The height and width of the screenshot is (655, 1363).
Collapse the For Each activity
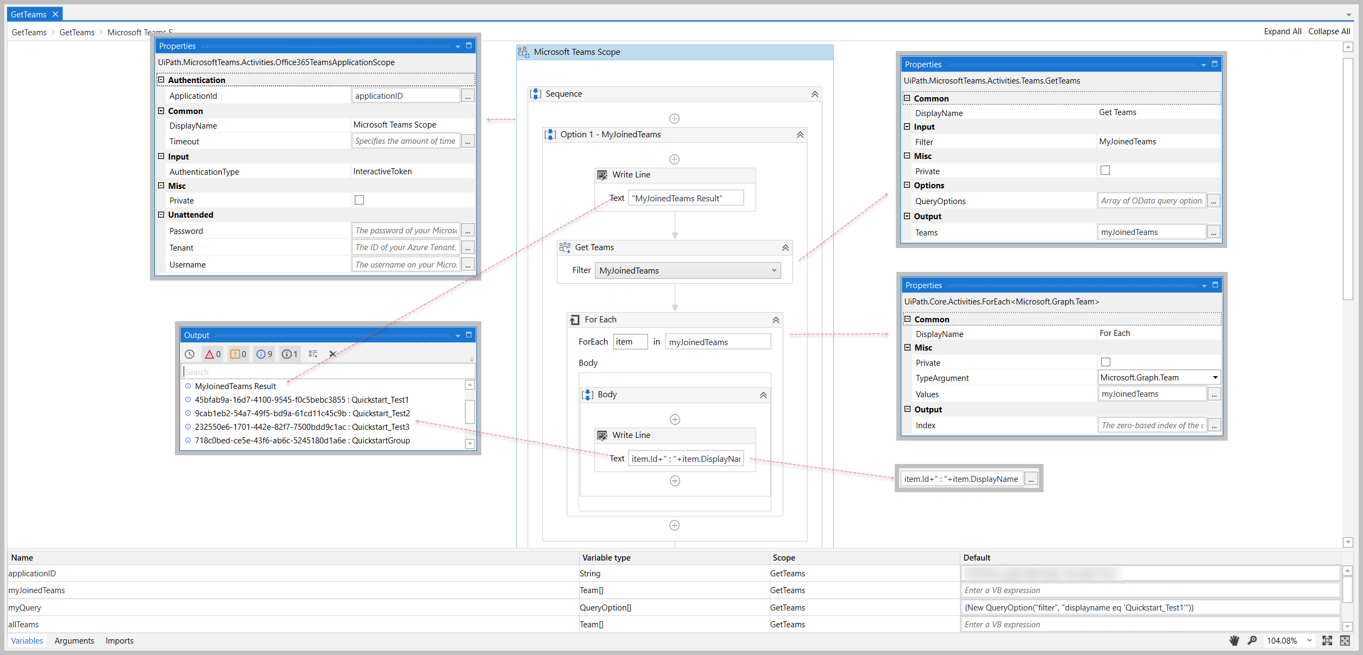pyautogui.click(x=775, y=320)
